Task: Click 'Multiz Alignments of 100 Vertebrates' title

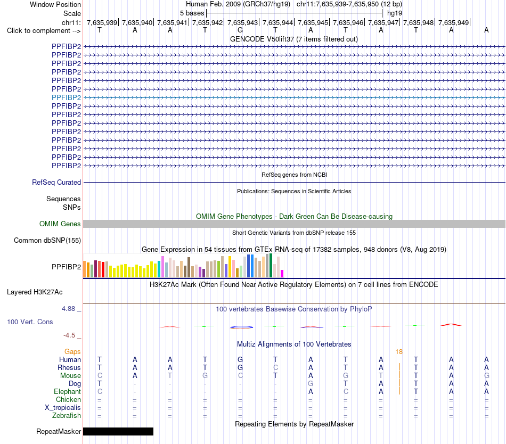Action: point(294,344)
